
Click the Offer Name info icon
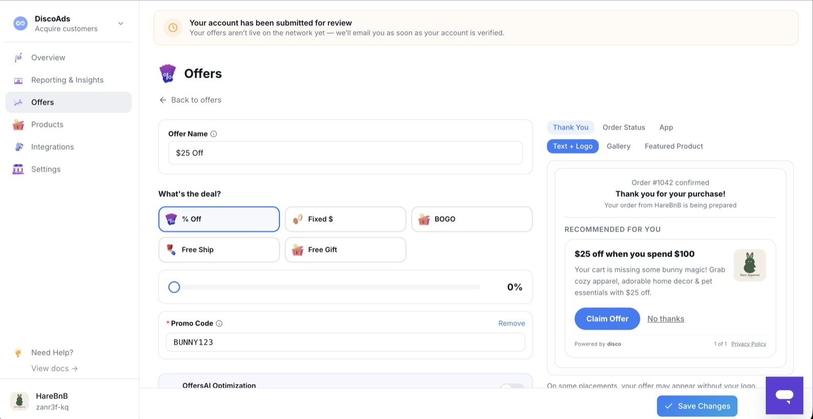[x=214, y=134]
